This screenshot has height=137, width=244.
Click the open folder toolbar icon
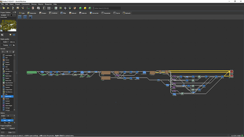pyautogui.click(x=8, y=8)
